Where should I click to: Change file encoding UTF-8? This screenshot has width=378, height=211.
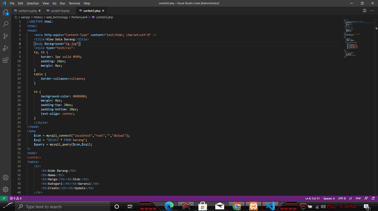point(342,198)
